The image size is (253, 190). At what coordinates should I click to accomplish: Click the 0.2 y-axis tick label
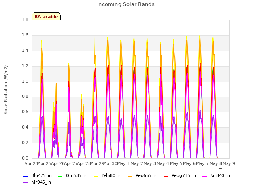pos(25,142)
